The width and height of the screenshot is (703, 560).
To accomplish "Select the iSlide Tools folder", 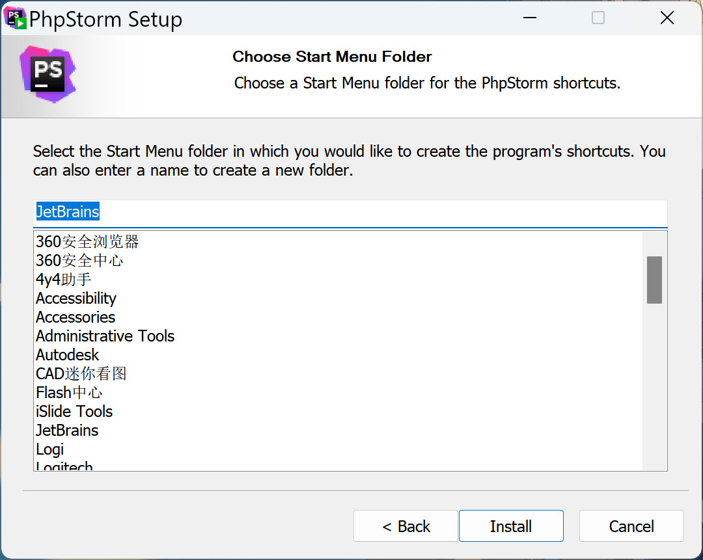I will tap(74, 412).
